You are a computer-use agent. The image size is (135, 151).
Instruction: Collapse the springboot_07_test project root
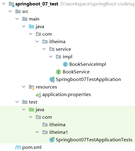(4, 4)
